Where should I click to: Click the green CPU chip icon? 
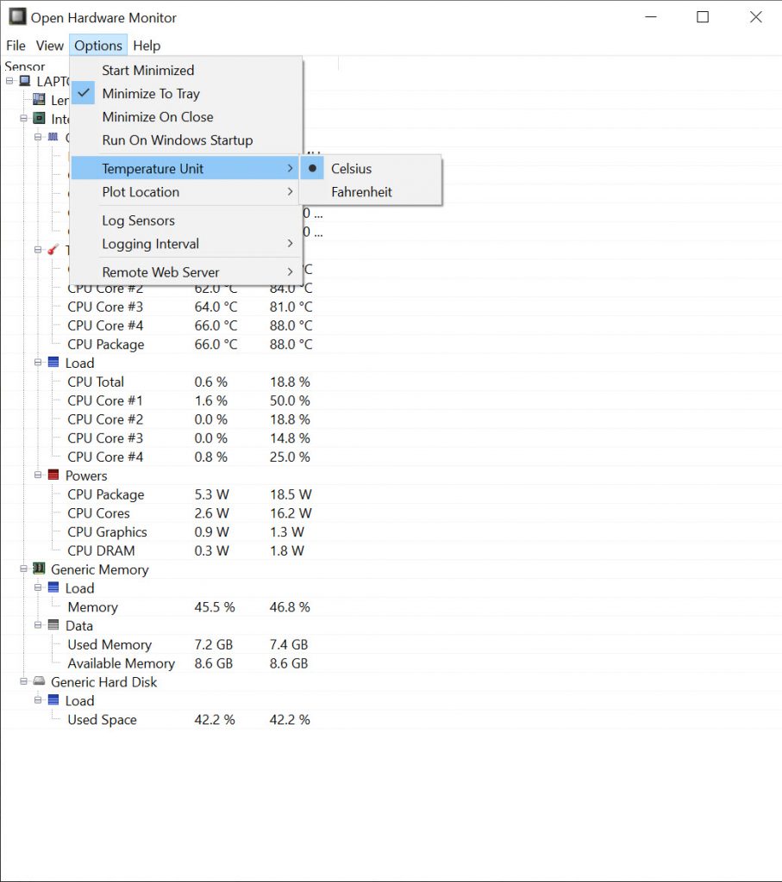(39, 118)
